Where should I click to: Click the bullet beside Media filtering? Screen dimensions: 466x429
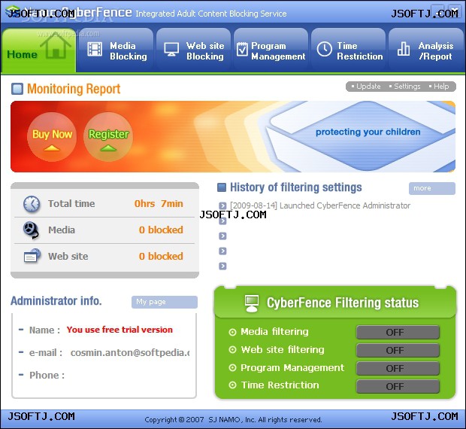click(232, 332)
